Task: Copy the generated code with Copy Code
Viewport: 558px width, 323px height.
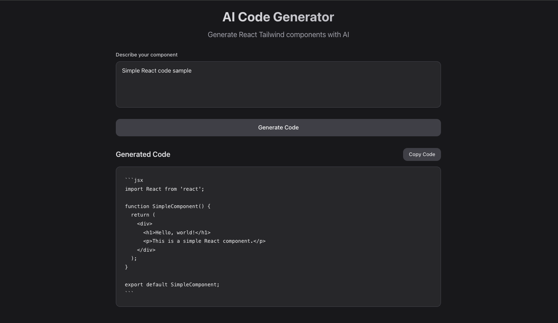Action: pos(422,154)
